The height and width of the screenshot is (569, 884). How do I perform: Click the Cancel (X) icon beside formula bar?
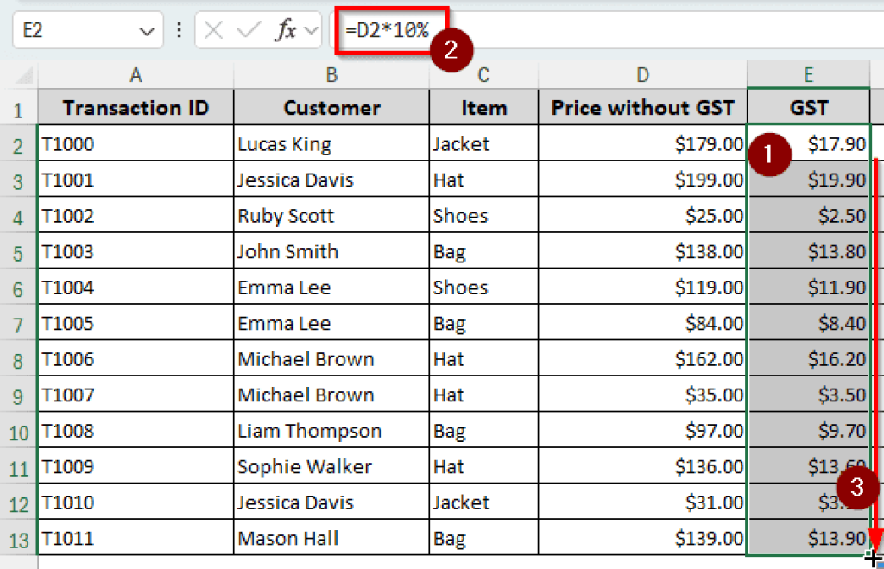(x=213, y=29)
